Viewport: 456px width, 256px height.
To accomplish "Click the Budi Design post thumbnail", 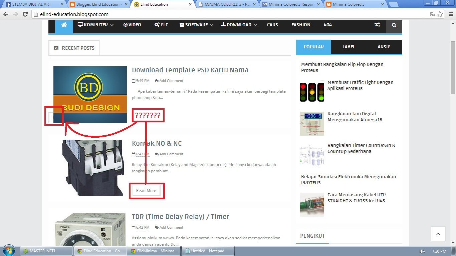I will [90, 95].
